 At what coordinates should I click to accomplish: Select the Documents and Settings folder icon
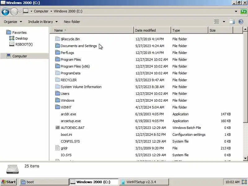click(58, 46)
